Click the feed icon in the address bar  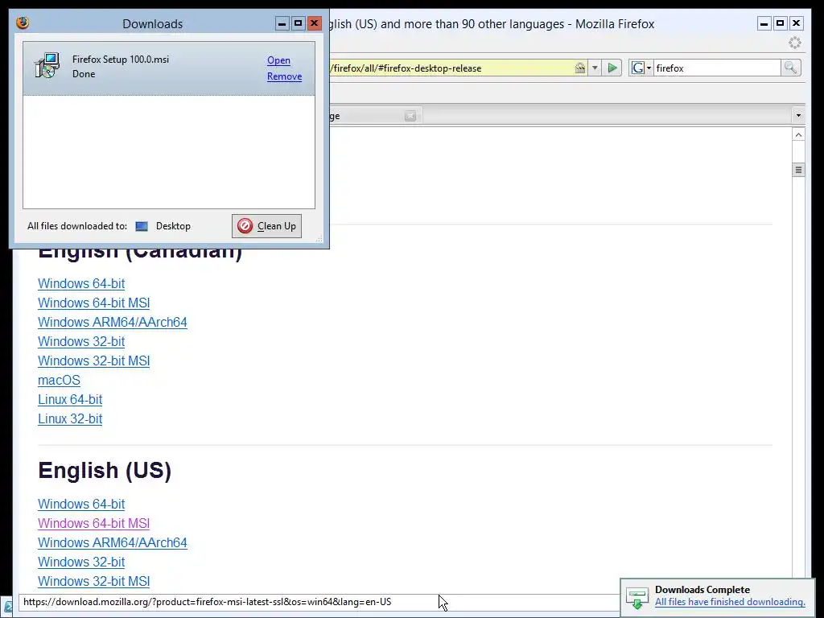coord(580,68)
